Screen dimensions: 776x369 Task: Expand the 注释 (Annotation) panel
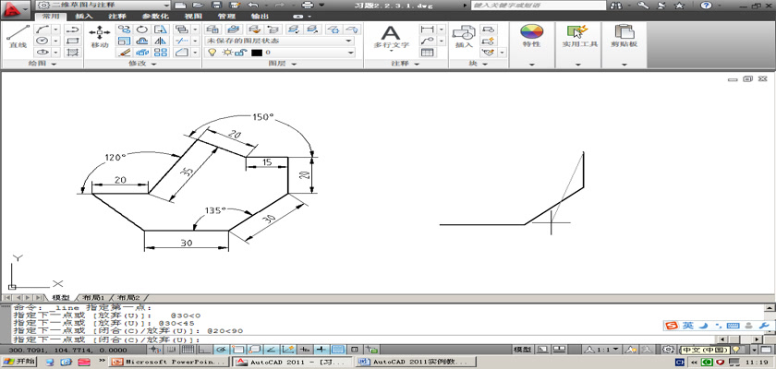coord(406,64)
